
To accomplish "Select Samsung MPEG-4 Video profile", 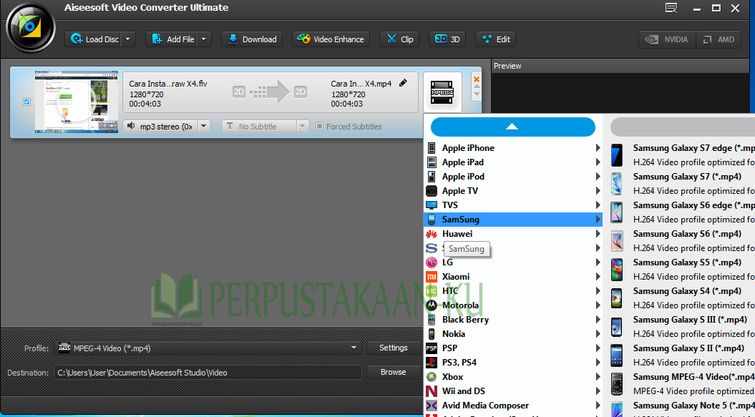I will click(x=681, y=384).
